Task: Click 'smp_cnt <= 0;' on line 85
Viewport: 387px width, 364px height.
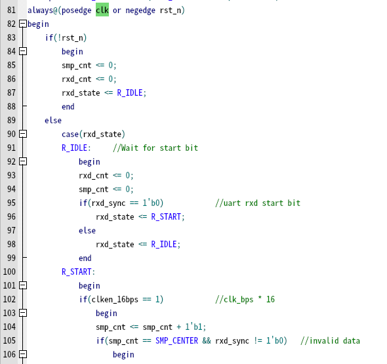Action: pyautogui.click(x=89, y=66)
